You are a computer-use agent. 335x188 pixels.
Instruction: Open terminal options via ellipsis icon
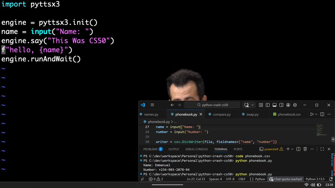pos(312,149)
